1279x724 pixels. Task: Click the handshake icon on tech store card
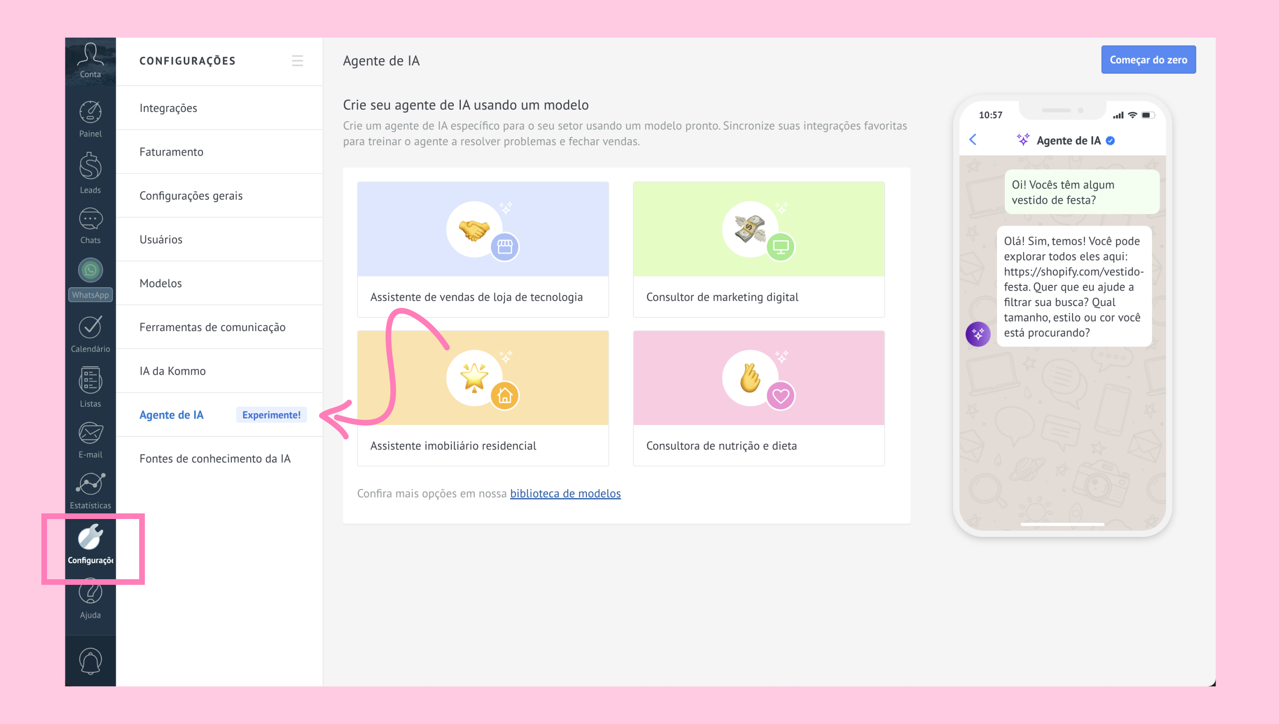pyautogui.click(x=474, y=229)
